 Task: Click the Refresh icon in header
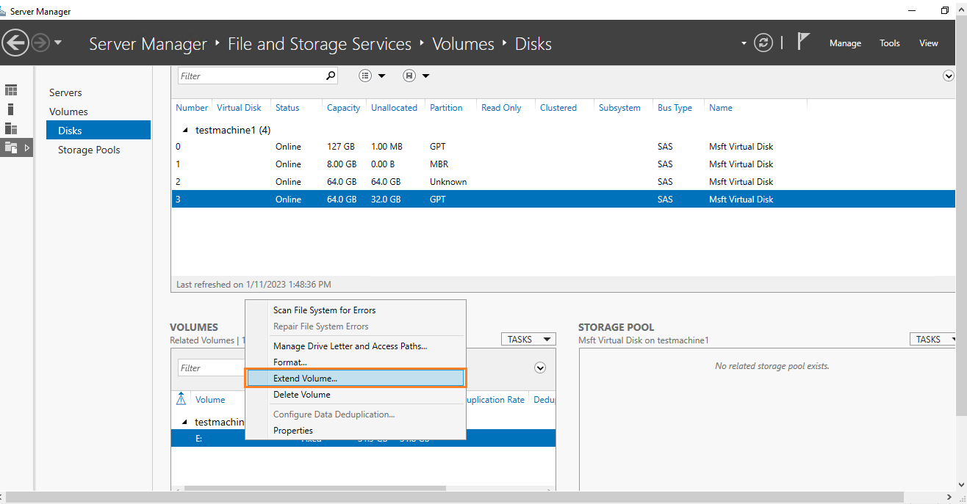pyautogui.click(x=764, y=43)
